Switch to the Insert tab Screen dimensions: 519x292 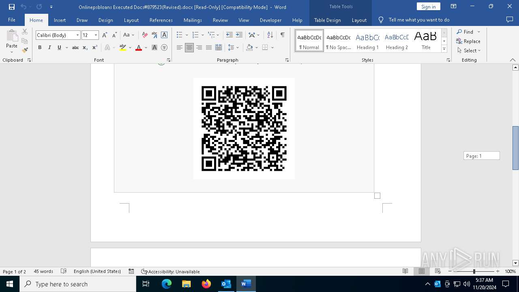tap(60, 20)
